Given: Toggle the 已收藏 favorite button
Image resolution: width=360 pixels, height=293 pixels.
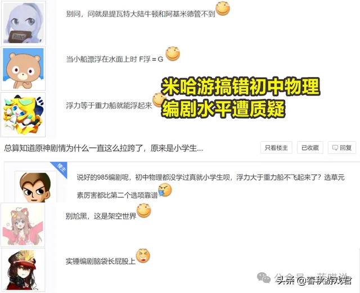Looking at the screenshot, I should 310,148.
